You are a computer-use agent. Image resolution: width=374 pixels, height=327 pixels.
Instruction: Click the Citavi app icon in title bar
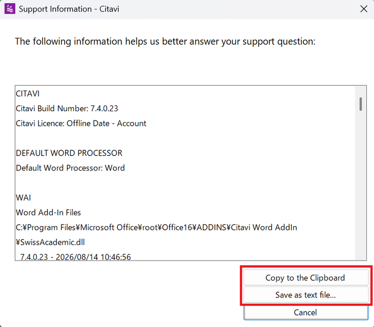click(10, 9)
